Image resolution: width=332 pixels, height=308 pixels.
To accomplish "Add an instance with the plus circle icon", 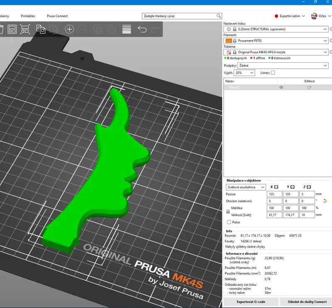I will [69, 29].
